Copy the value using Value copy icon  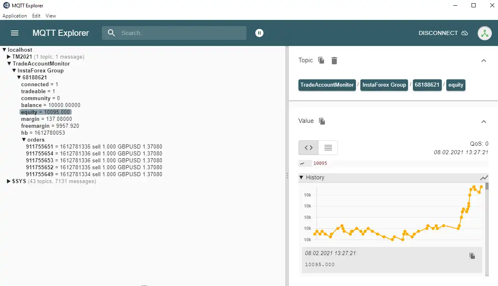322,121
